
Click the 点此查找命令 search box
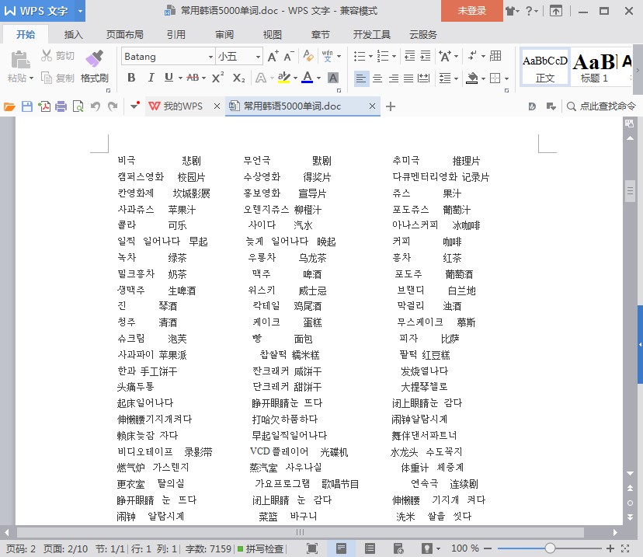[x=601, y=106]
